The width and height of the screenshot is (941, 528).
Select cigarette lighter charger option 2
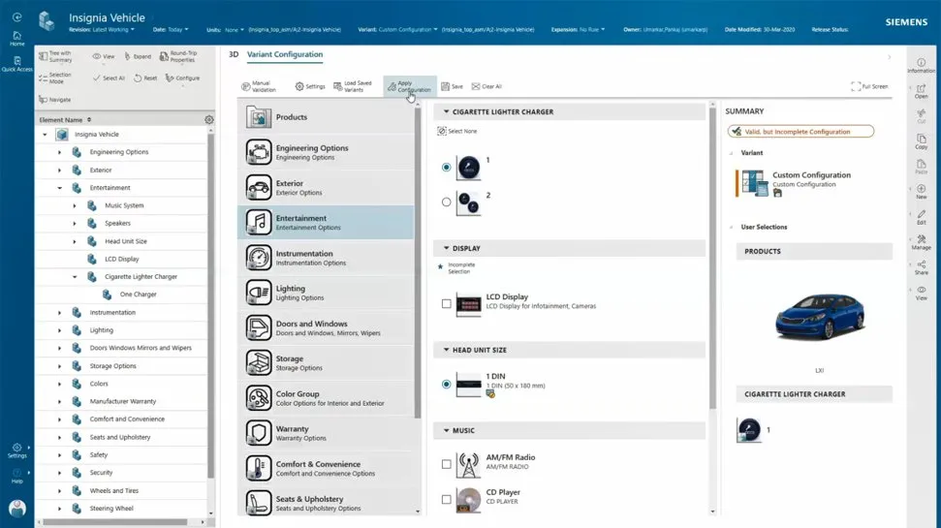click(x=447, y=202)
